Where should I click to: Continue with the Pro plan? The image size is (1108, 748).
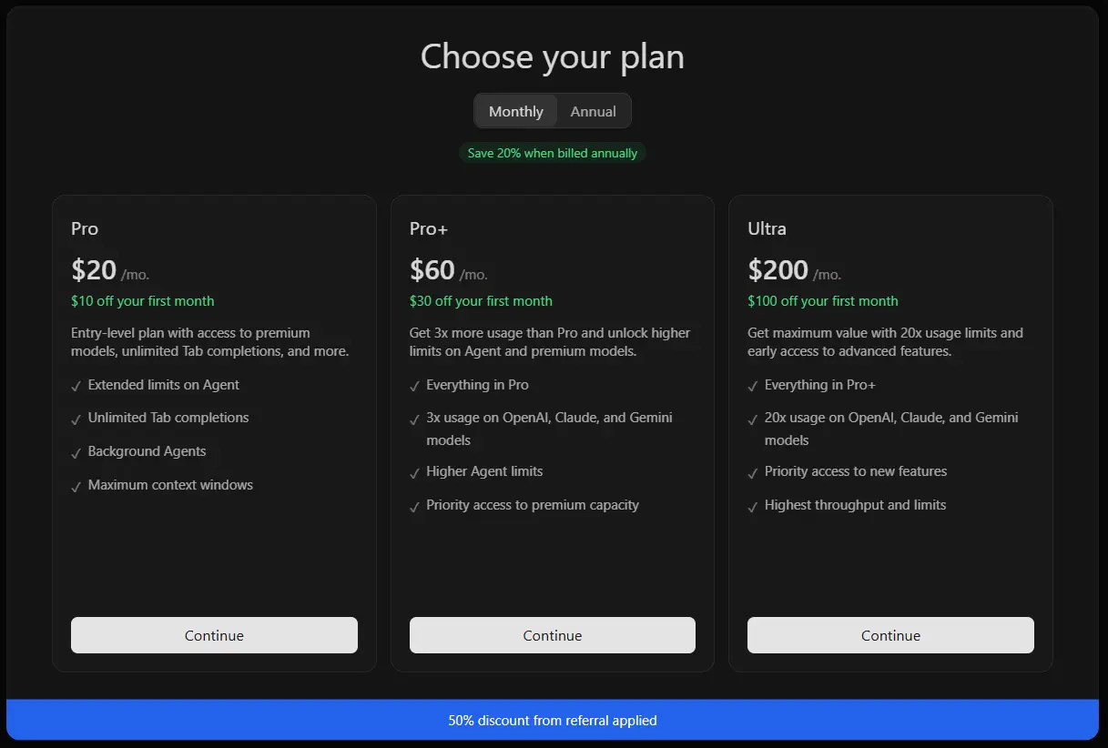point(214,635)
